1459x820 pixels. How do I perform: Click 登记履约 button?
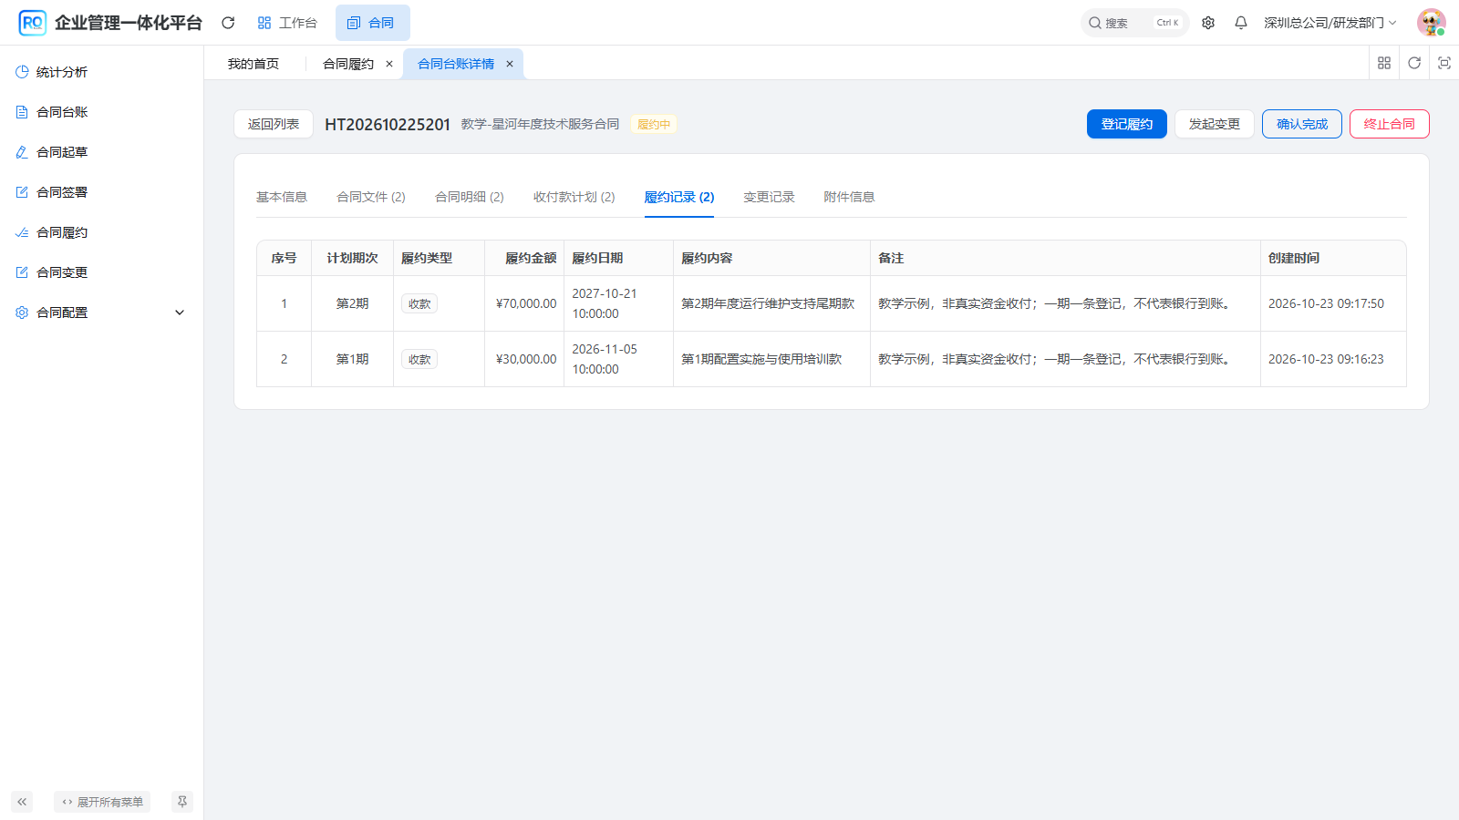(1127, 124)
